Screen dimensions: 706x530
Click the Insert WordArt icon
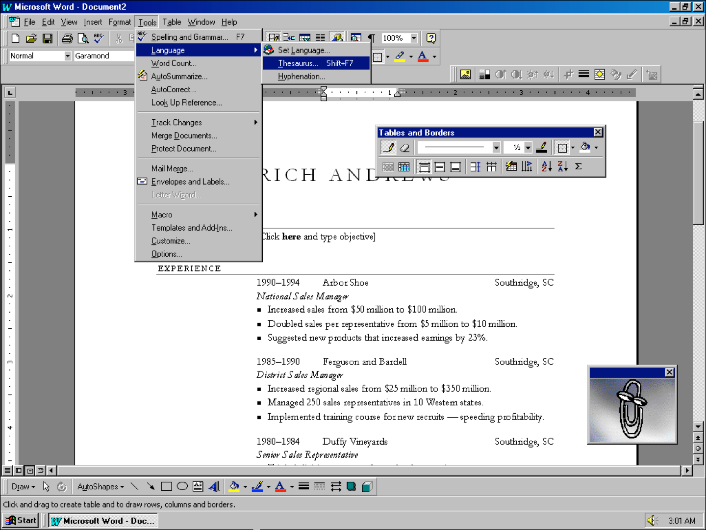click(214, 487)
